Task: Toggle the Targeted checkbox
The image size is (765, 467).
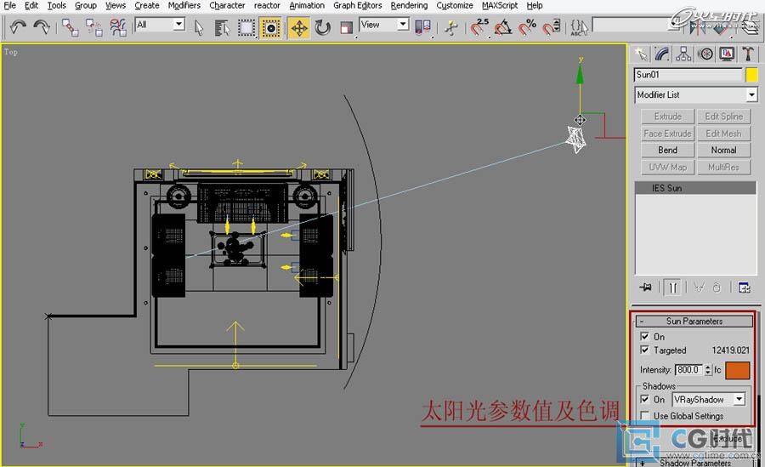Action: tap(644, 350)
